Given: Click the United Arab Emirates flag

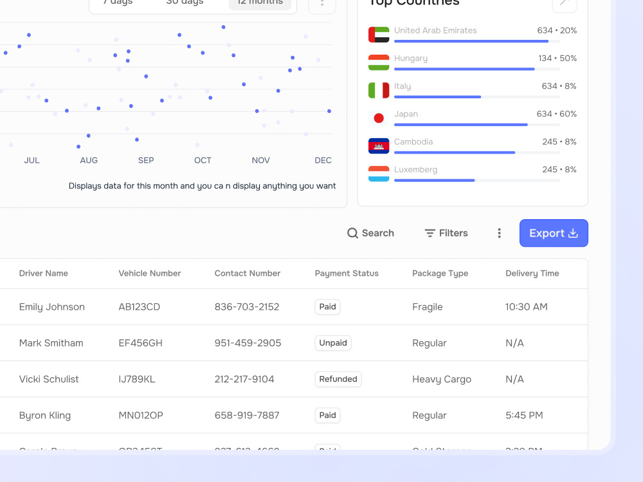Looking at the screenshot, I should (x=379, y=35).
